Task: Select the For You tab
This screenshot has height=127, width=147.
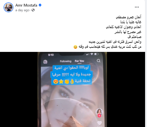Action: pos(80,61)
